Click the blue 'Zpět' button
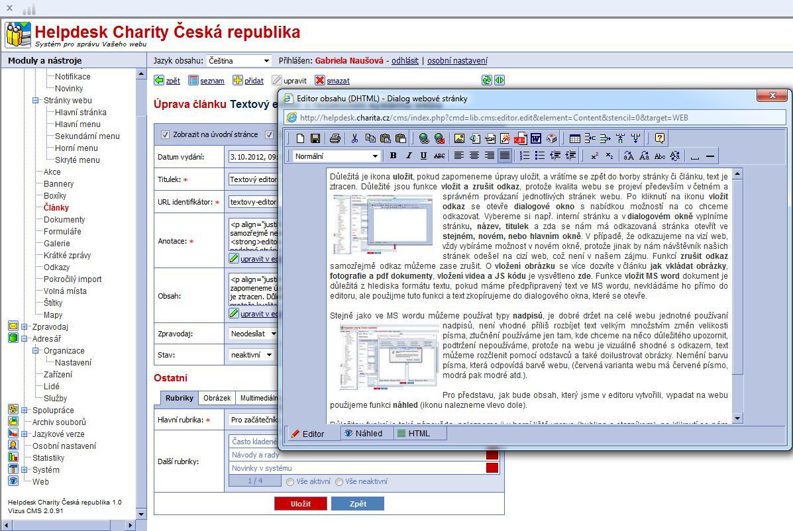This screenshot has width=793, height=531. (358, 504)
